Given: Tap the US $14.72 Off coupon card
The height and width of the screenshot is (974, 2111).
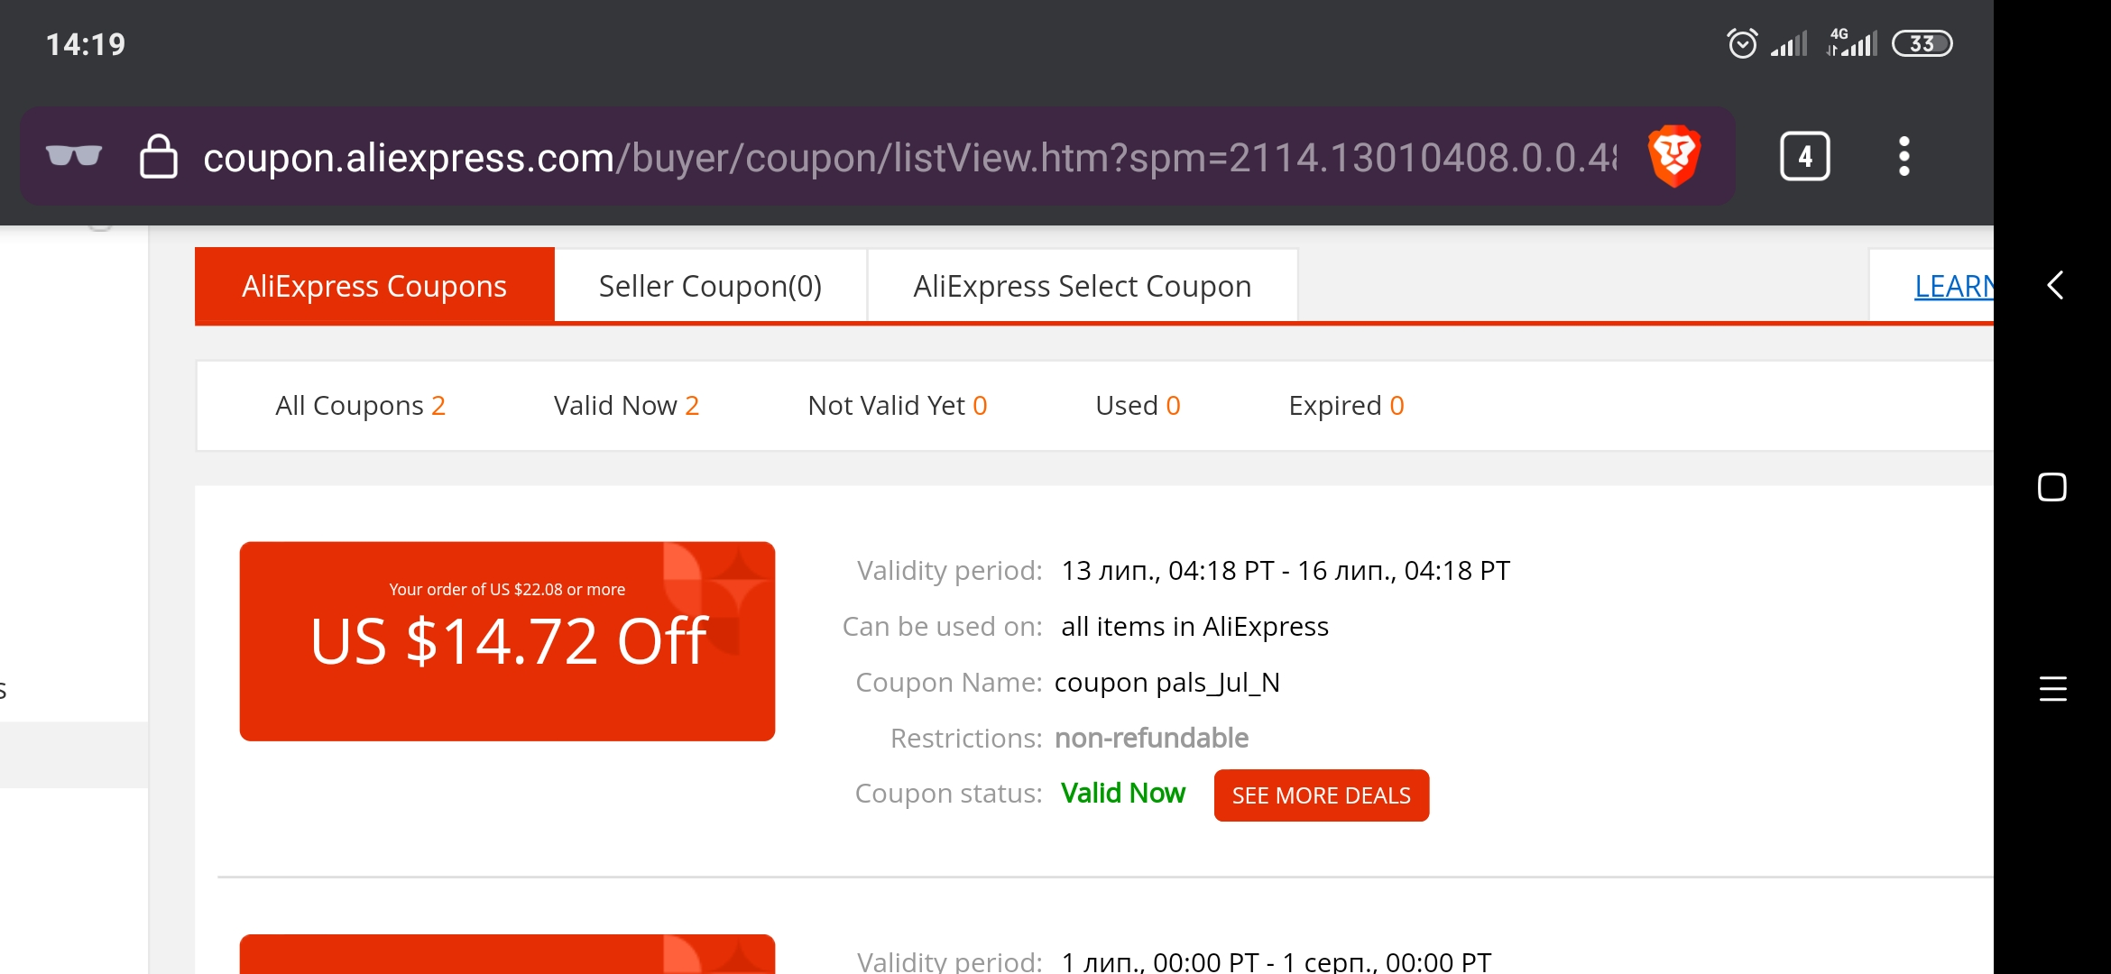Looking at the screenshot, I should [507, 641].
